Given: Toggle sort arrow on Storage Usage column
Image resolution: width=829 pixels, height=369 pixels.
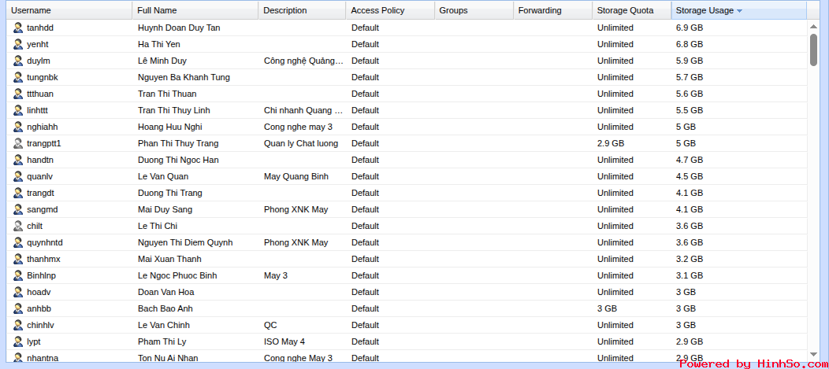Looking at the screenshot, I should pyautogui.click(x=739, y=10).
